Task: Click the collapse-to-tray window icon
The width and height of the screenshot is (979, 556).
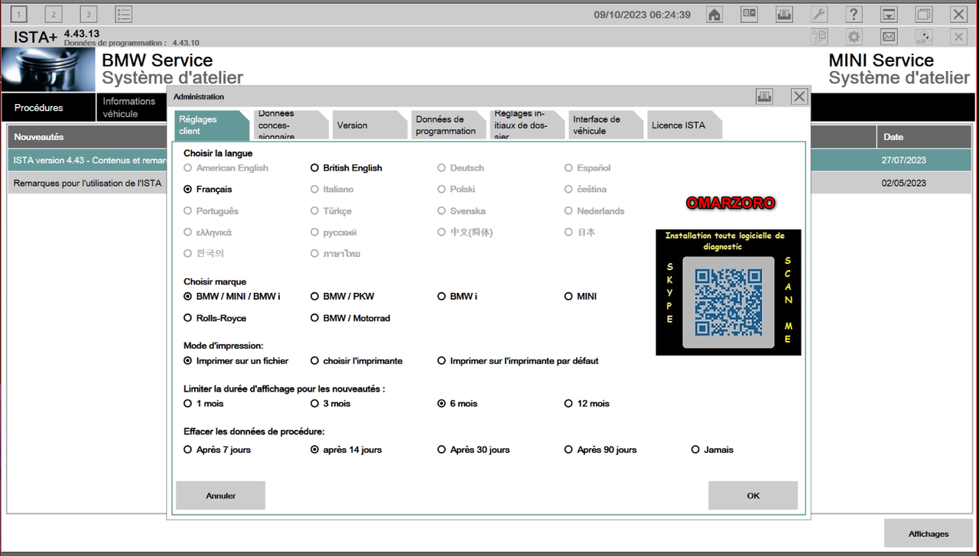Action: point(889,15)
